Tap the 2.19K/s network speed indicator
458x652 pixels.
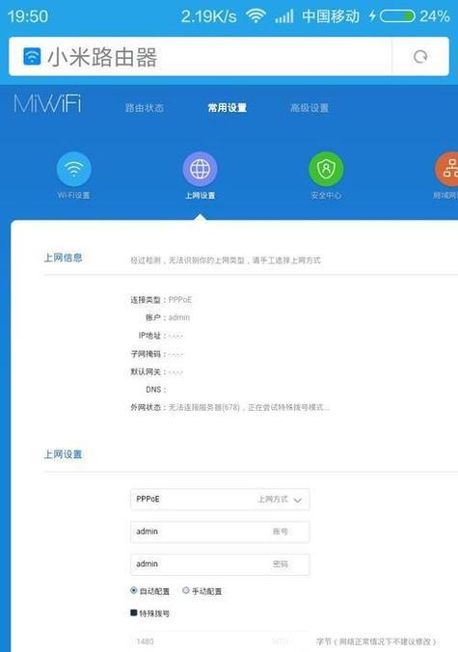click(x=208, y=16)
